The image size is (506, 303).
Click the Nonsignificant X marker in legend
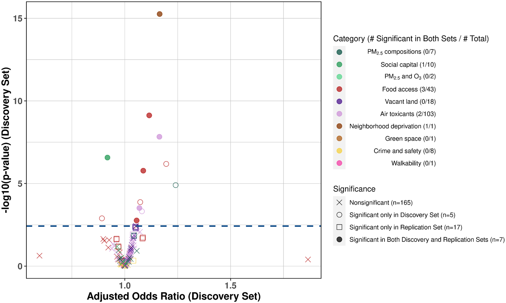339,203
